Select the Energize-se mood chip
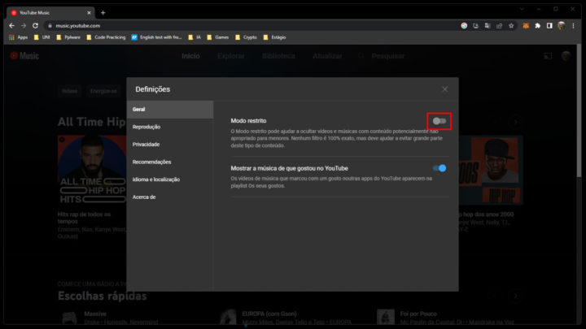This screenshot has width=586, height=329. click(103, 91)
